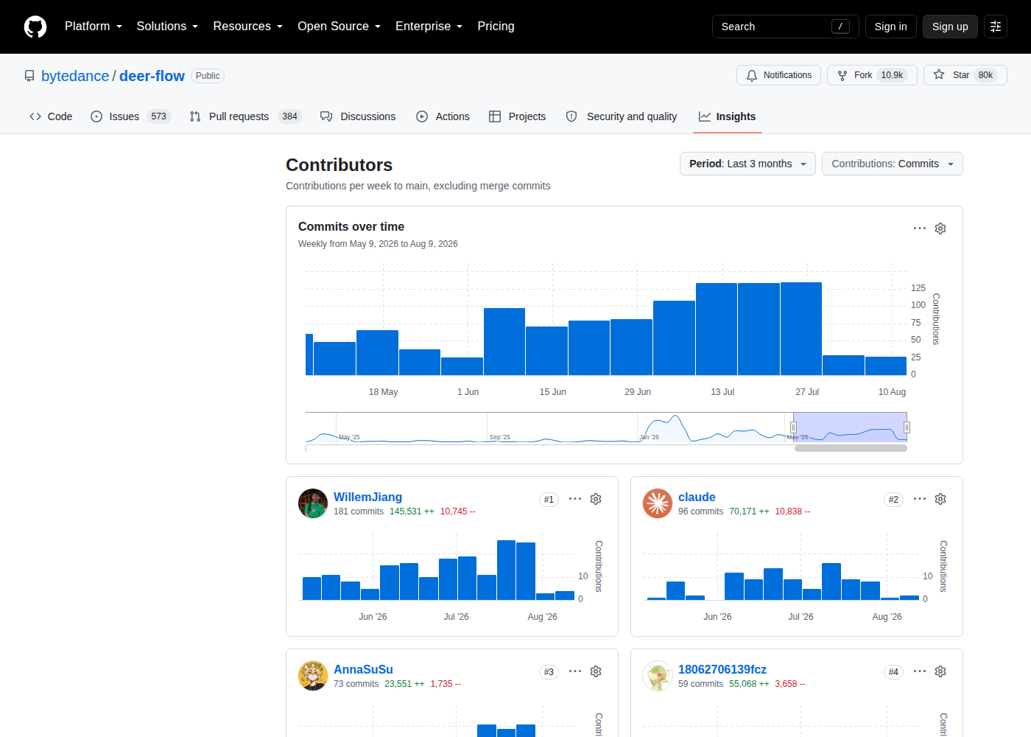Open the Period: Last 3 months dropdown
Screen dimensions: 1031x737
pos(747,164)
